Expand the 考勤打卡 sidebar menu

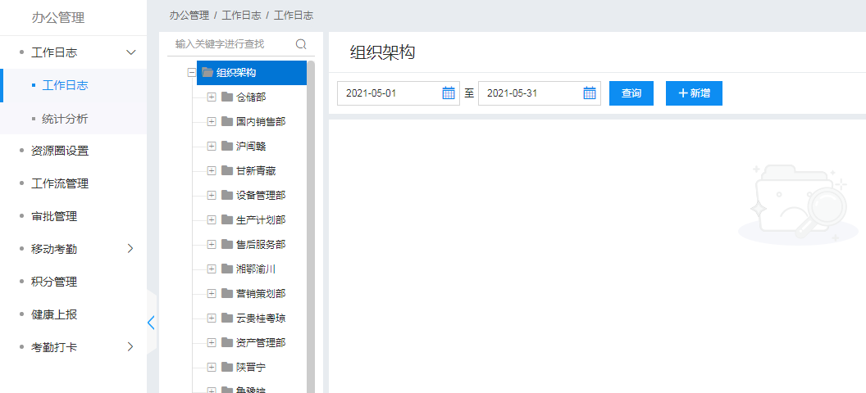pyautogui.click(x=130, y=346)
